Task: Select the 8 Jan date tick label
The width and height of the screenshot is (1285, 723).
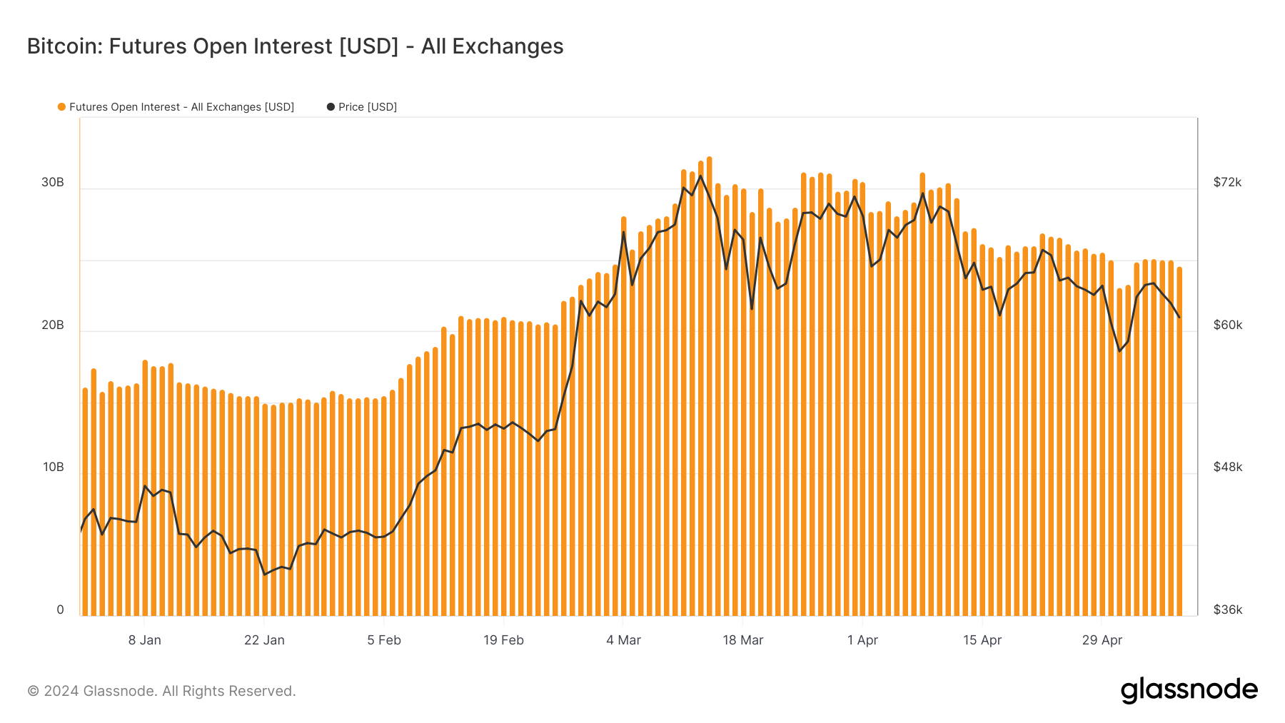Action: tap(145, 640)
